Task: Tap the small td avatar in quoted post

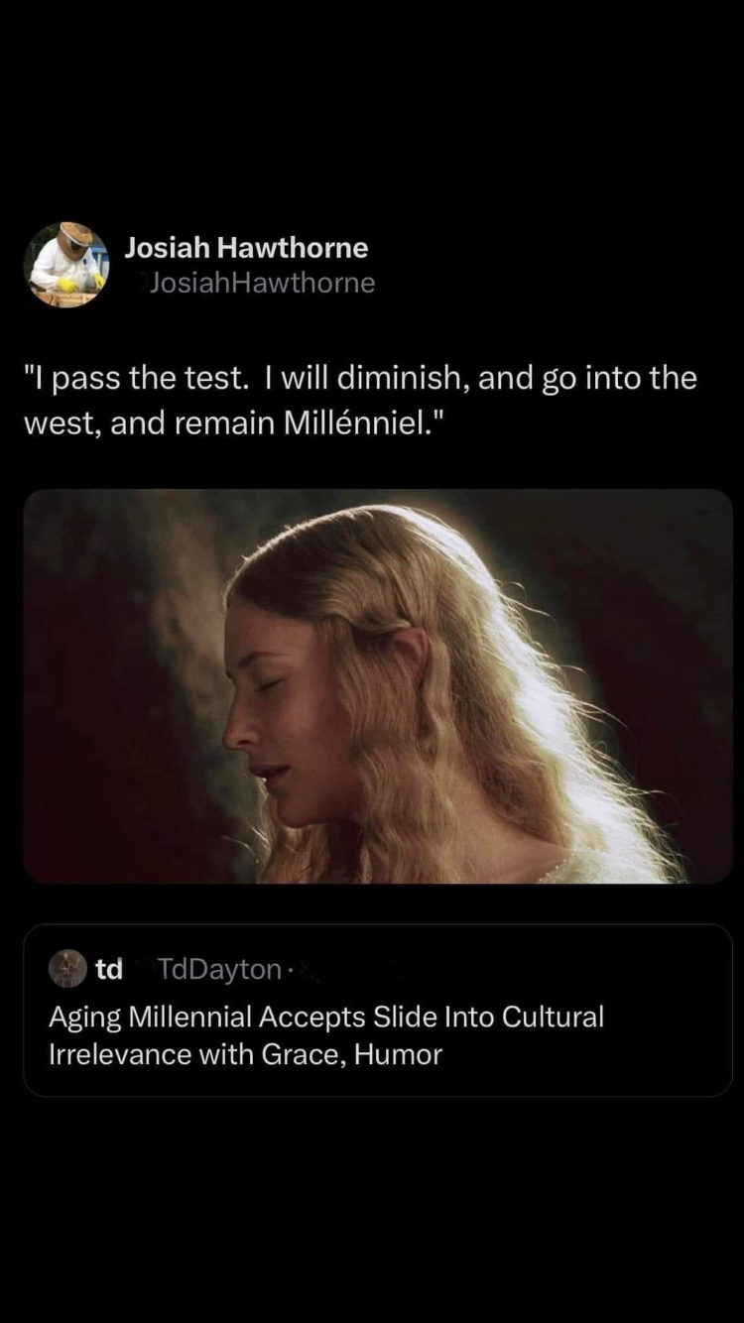Action: [x=67, y=969]
